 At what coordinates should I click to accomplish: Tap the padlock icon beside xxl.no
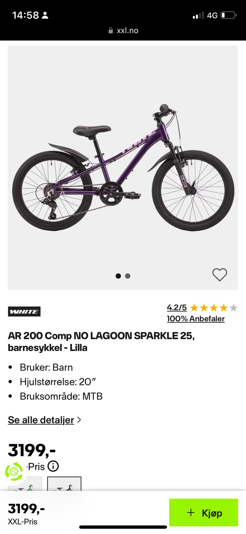point(111,31)
